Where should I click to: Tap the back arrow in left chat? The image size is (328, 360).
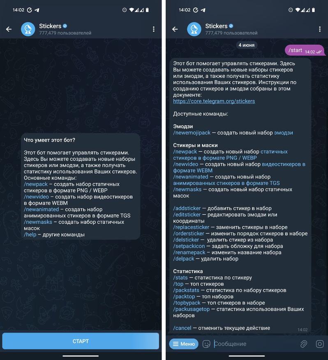[9, 29]
